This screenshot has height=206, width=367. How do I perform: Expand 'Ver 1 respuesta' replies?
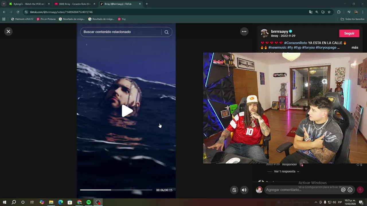[287, 171]
